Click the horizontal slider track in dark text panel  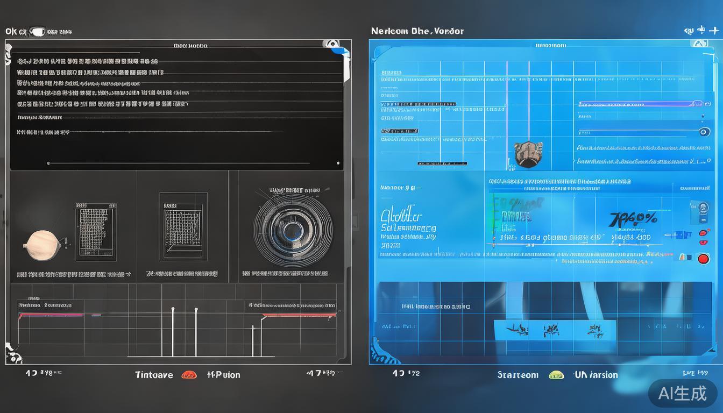[x=178, y=163]
